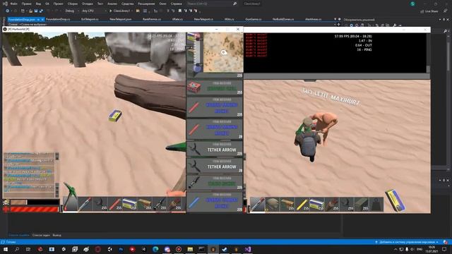Open the Правка menu
This screenshot has width=452, height=254.
(x=26, y=4)
